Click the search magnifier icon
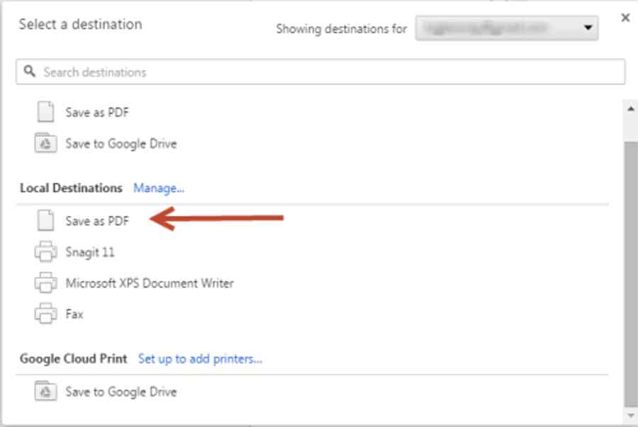The width and height of the screenshot is (638, 427). click(x=29, y=72)
